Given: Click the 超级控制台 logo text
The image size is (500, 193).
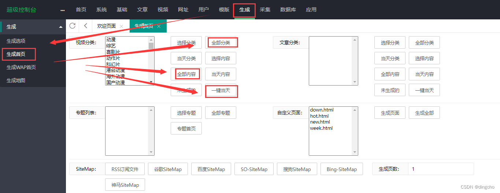Looking at the screenshot, I should coord(22,10).
